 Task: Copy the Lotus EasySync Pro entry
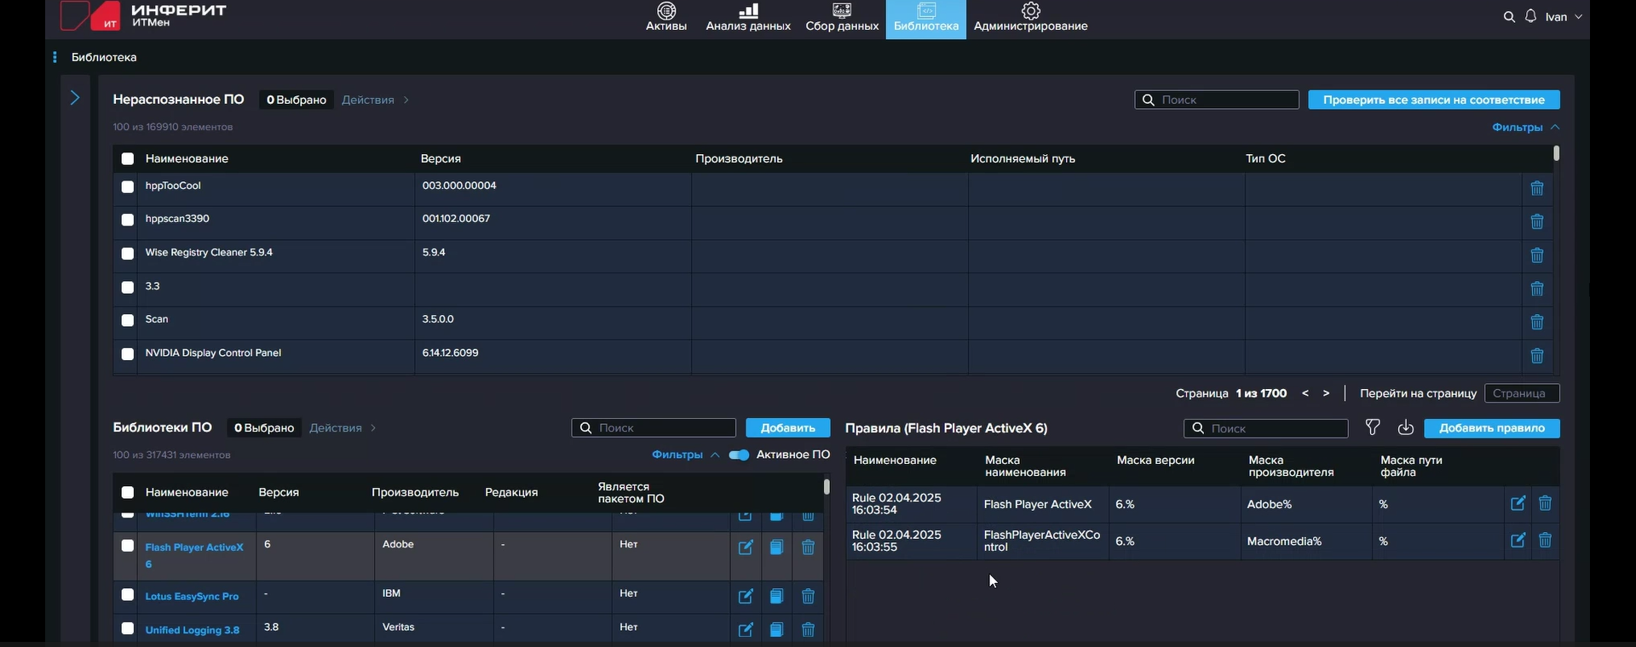(x=776, y=597)
